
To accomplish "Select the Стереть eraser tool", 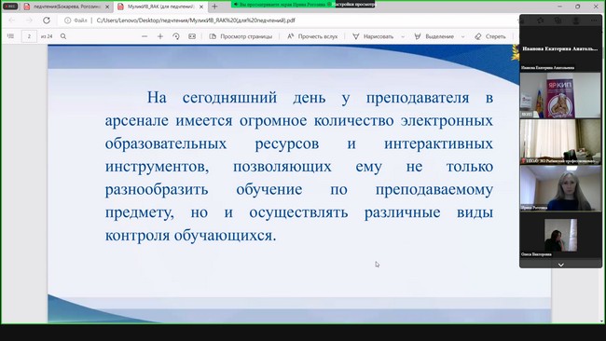I will [490, 36].
